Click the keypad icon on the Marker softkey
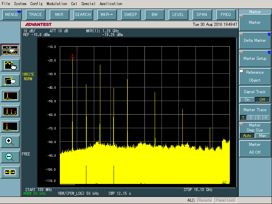This screenshot has width=272, height=204. 241,17
